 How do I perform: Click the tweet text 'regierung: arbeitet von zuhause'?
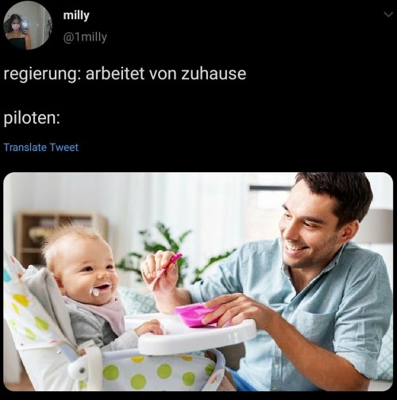125,74
